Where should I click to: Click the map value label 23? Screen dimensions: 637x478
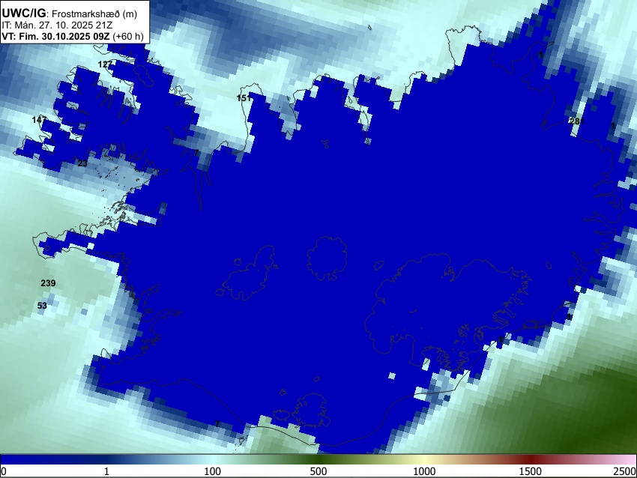[82, 163]
